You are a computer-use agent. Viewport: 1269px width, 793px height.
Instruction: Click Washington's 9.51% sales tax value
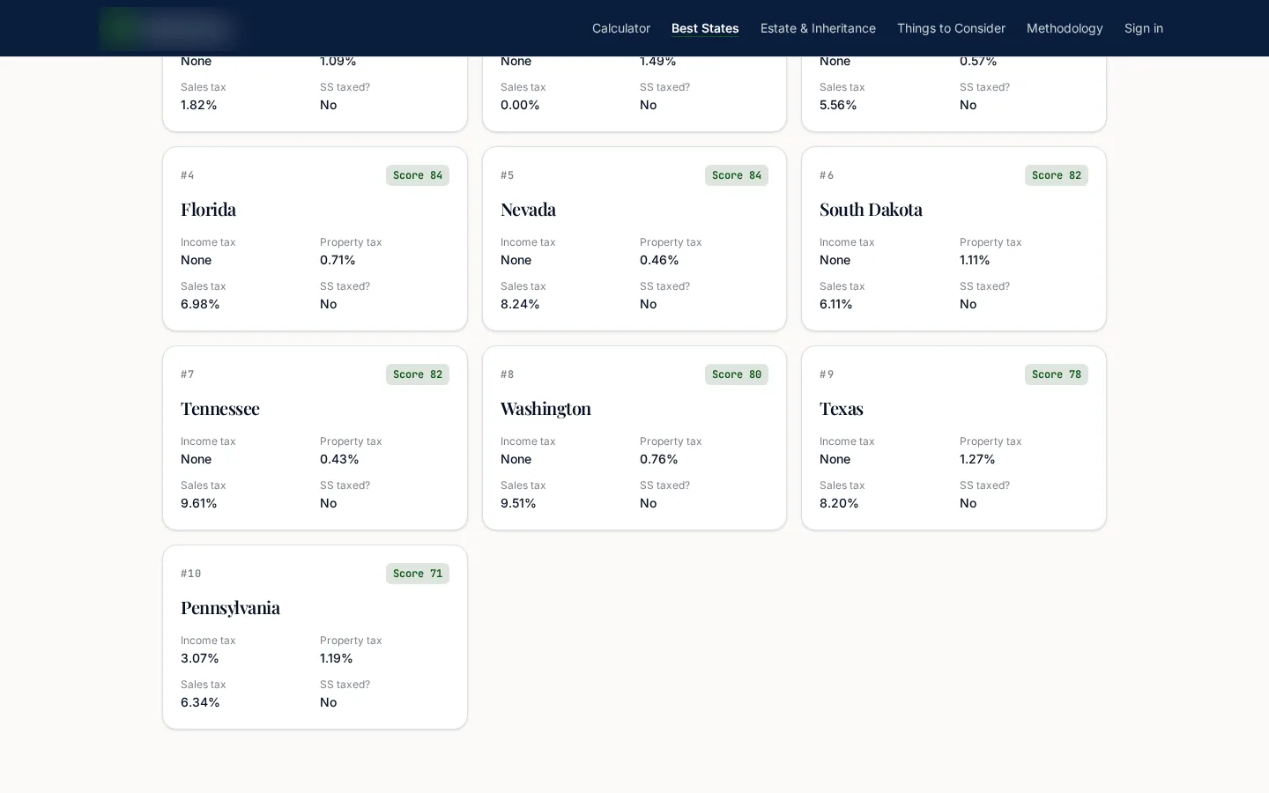tap(518, 503)
